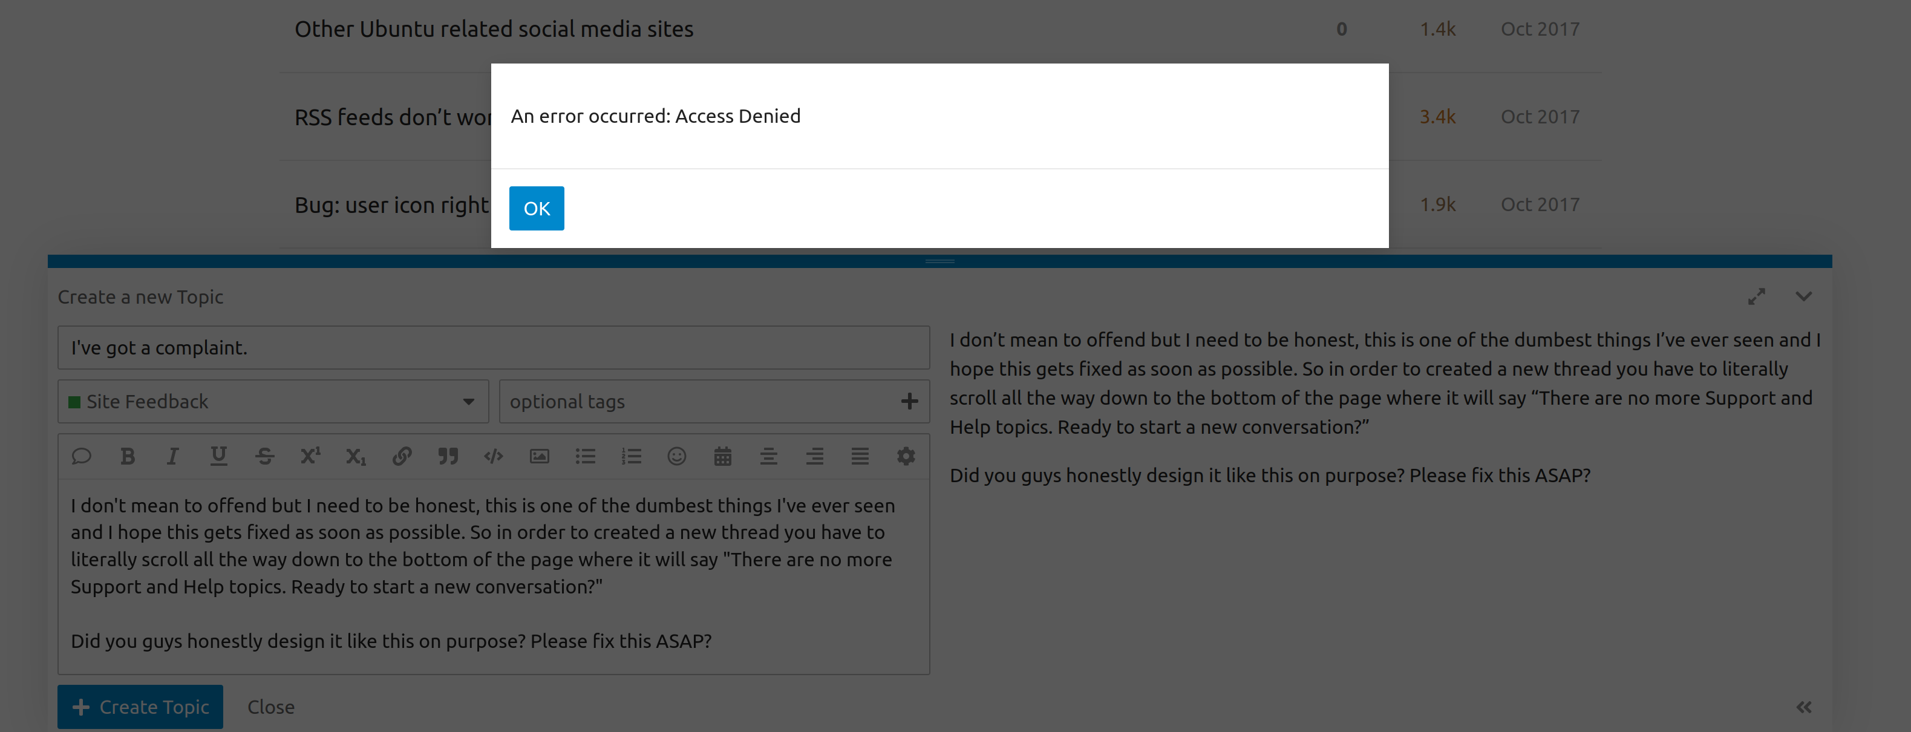Click the composer resize grip handle
The height and width of the screenshot is (732, 1911).
tap(939, 261)
